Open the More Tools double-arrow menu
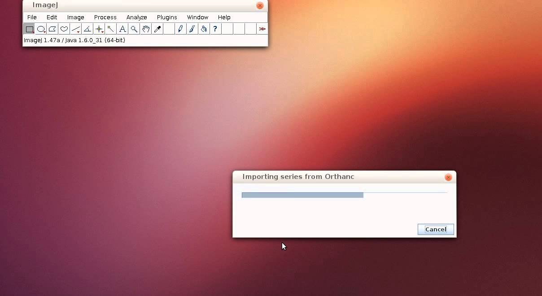The image size is (542, 296). (262, 29)
